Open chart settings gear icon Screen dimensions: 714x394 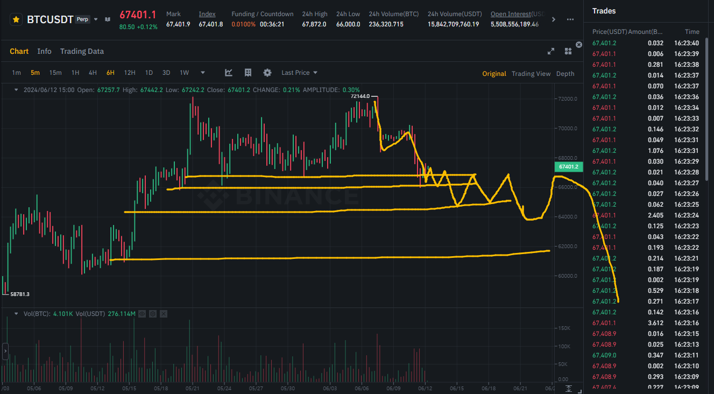(267, 73)
